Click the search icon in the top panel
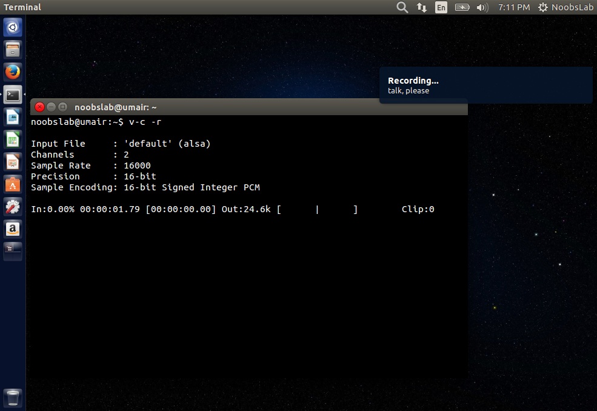 pos(402,7)
